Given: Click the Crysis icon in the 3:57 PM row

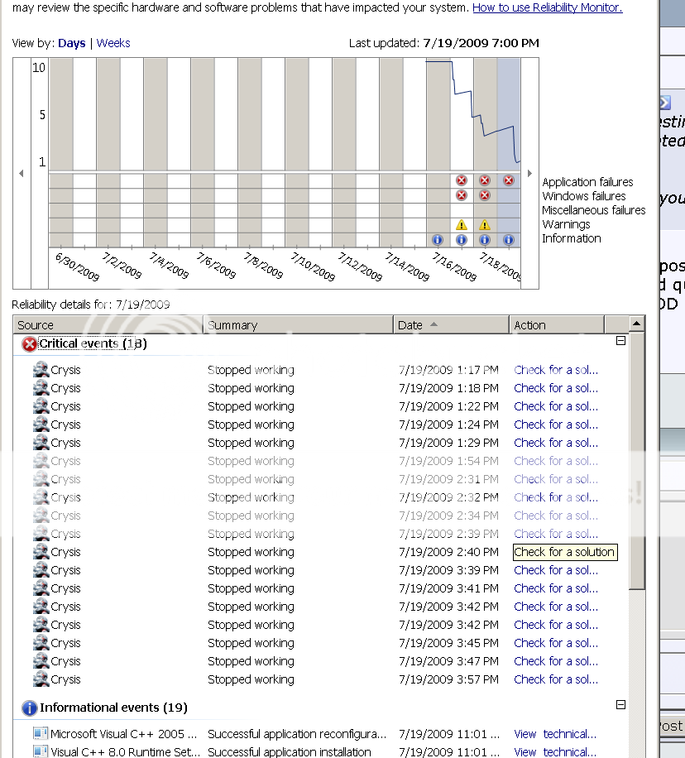Looking at the screenshot, I should coord(41,679).
